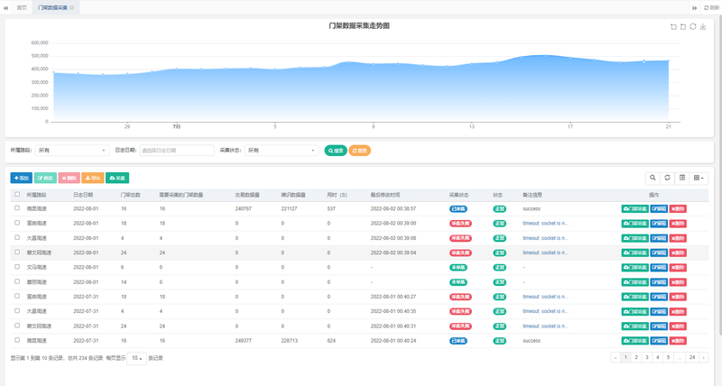This screenshot has width=722, height=386.
Task: Check the row modified at 00:39:00
Action: tap(17, 223)
